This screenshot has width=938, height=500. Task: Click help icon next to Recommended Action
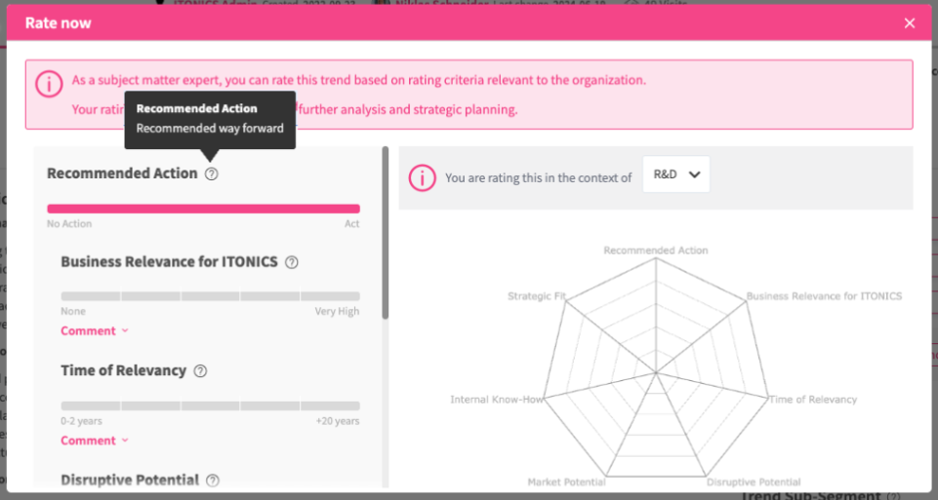(x=212, y=173)
